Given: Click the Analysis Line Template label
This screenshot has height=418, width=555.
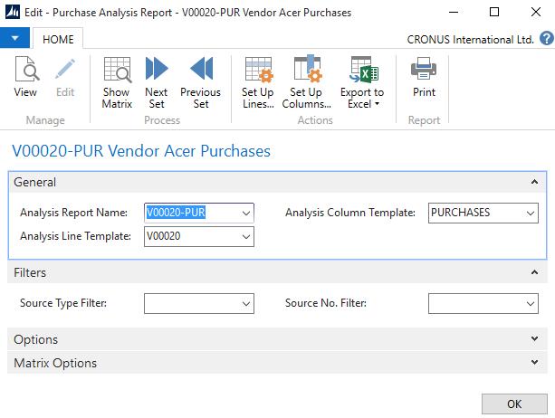Looking at the screenshot, I should 75,236.
